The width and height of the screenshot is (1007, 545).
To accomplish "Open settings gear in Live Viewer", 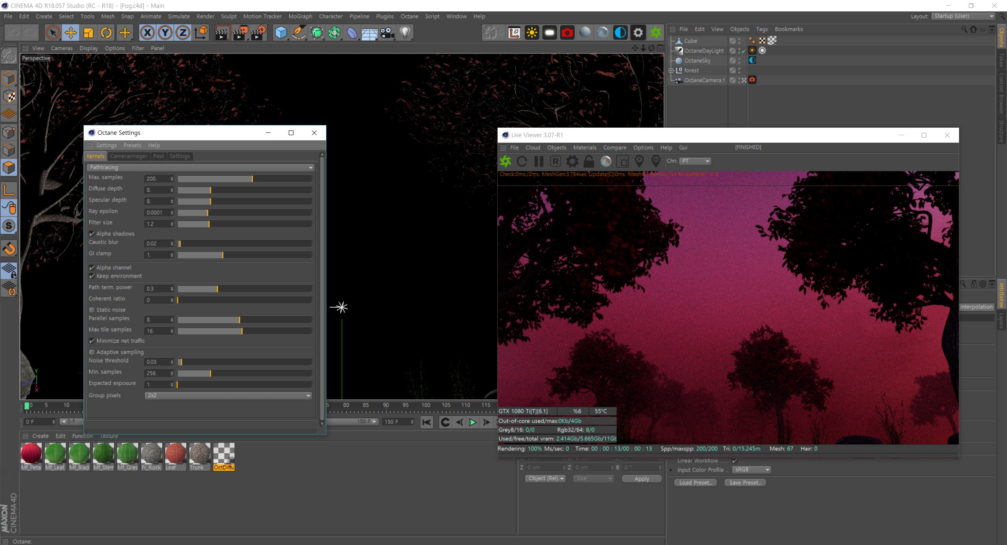I will point(572,161).
